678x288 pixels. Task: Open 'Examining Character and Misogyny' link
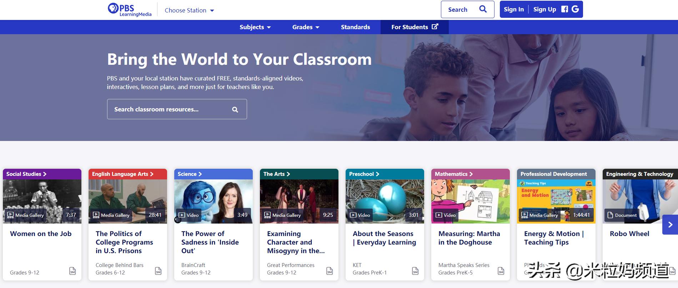(296, 242)
